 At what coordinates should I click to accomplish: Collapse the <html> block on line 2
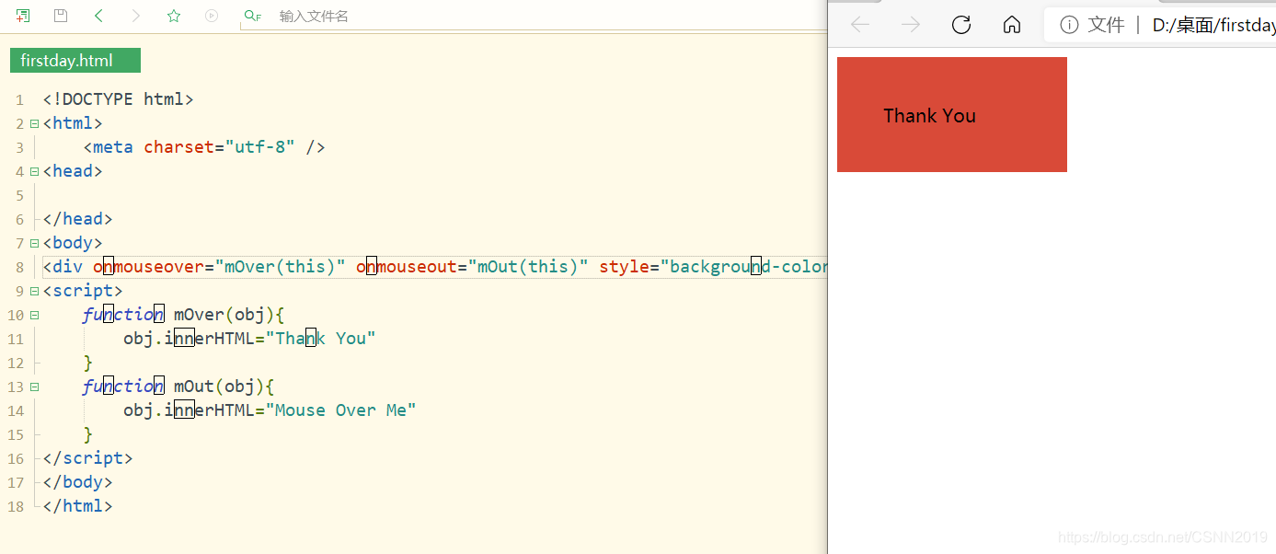[x=34, y=123]
